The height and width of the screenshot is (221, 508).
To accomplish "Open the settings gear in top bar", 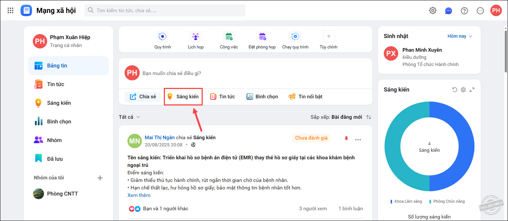I will pyautogui.click(x=433, y=10).
